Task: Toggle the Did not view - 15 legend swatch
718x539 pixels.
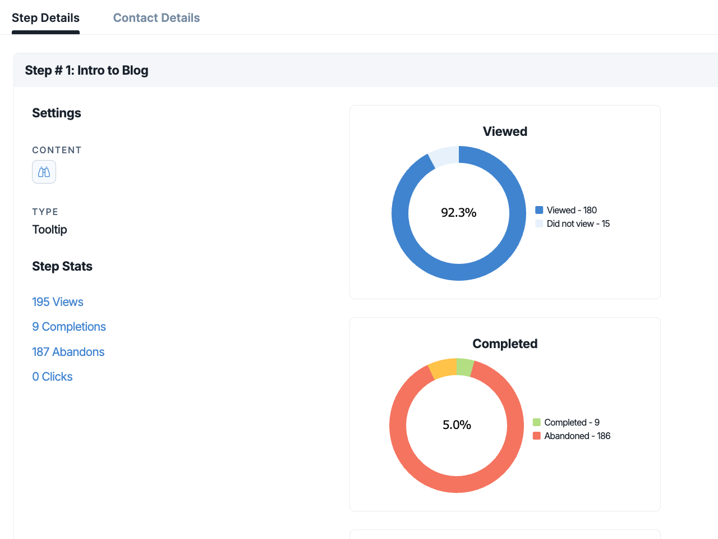Action: point(539,223)
